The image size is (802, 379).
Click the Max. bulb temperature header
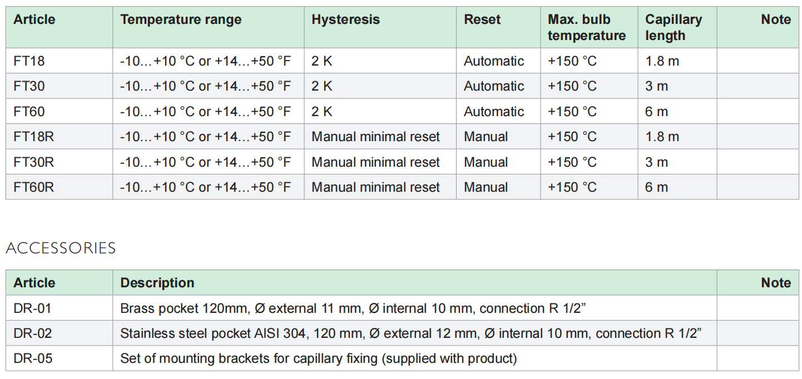[x=587, y=28]
